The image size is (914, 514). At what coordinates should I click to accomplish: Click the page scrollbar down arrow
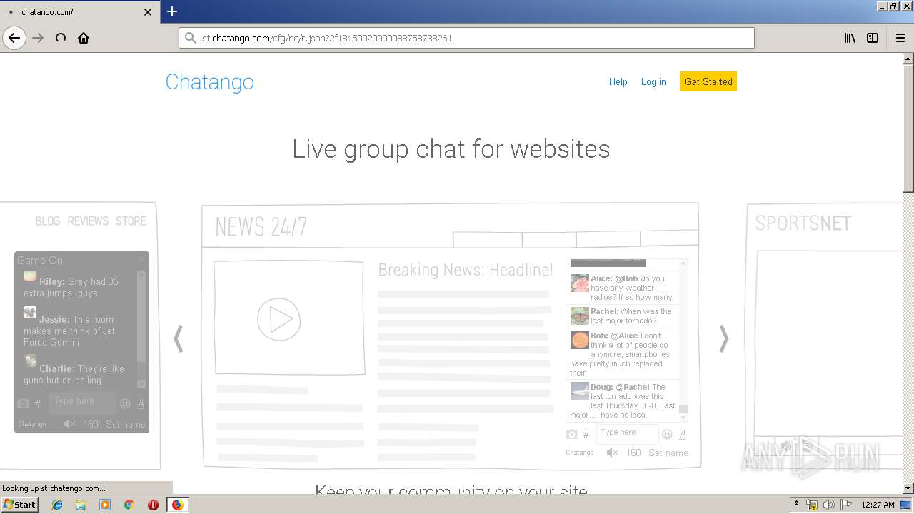(x=908, y=488)
